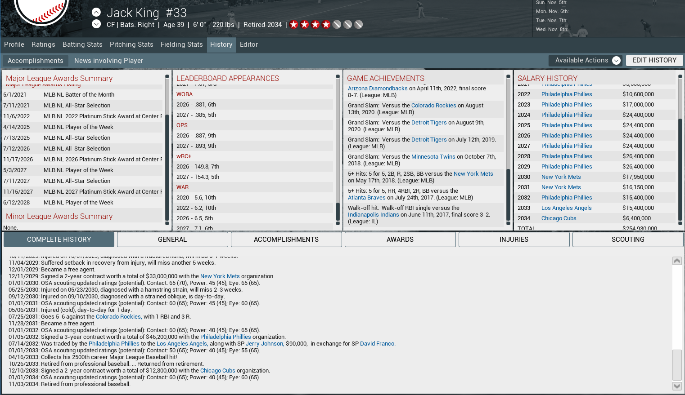Switch to News involving Player
This screenshot has width=685, height=395.
108,61
